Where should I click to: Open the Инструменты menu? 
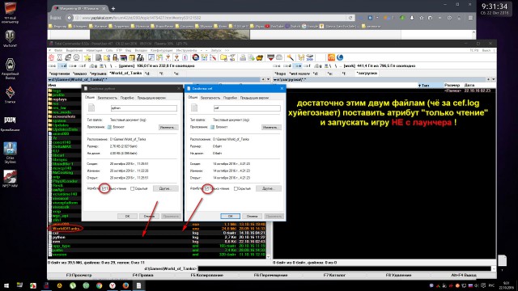tap(186, 50)
